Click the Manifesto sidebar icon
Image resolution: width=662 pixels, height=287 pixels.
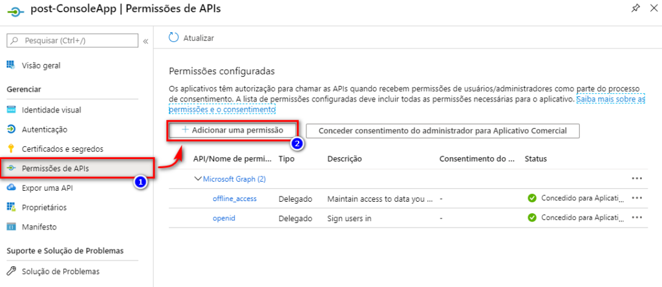(11, 227)
